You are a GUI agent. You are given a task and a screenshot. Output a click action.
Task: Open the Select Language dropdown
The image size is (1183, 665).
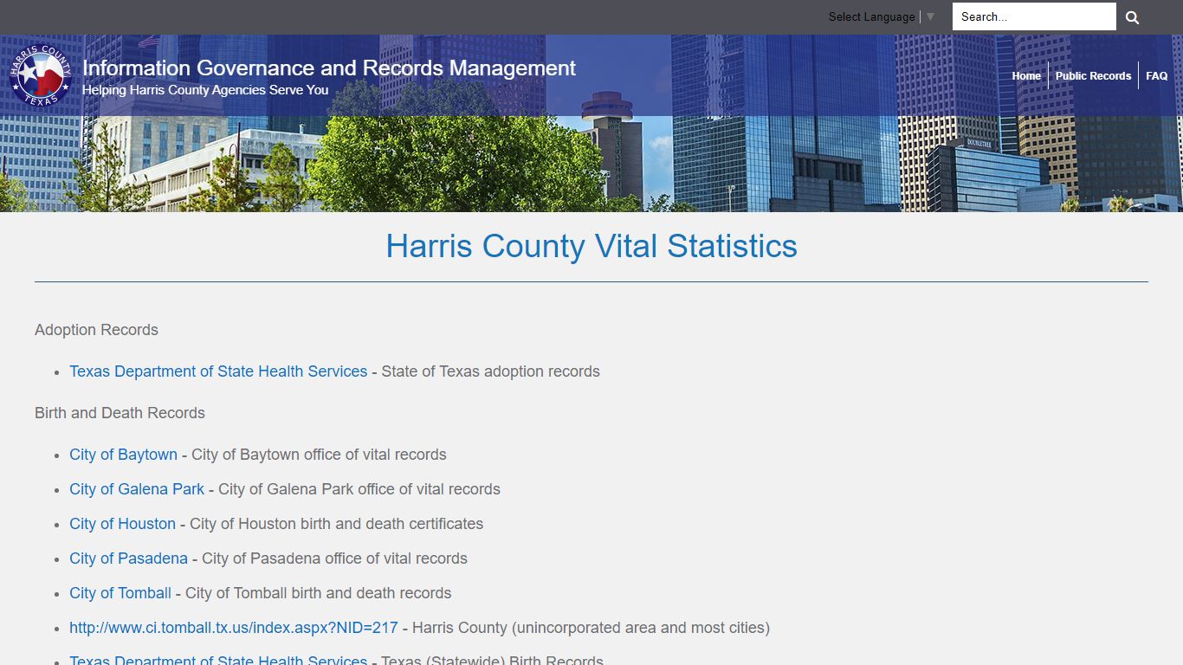tap(882, 16)
